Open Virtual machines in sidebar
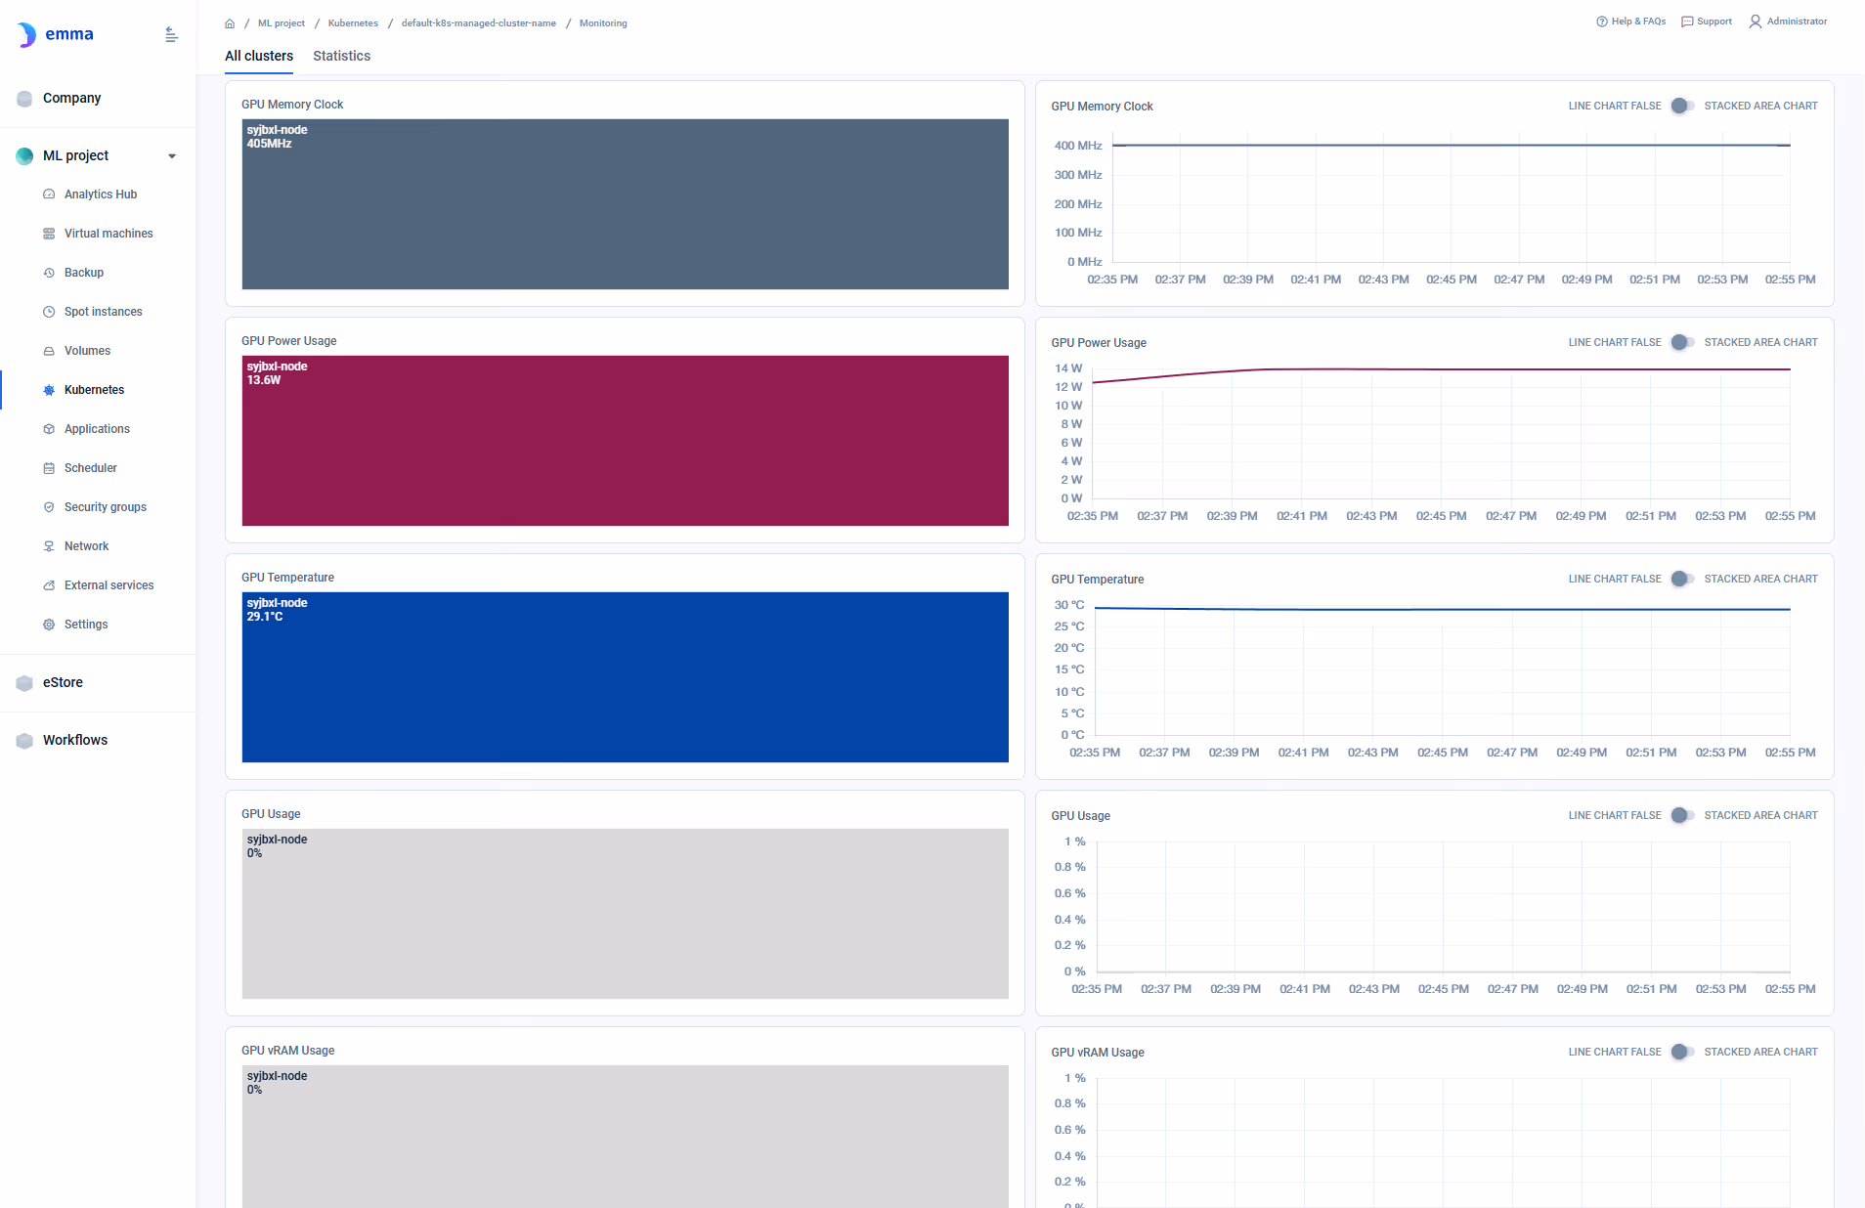1865x1208 pixels. pyautogui.click(x=98, y=234)
